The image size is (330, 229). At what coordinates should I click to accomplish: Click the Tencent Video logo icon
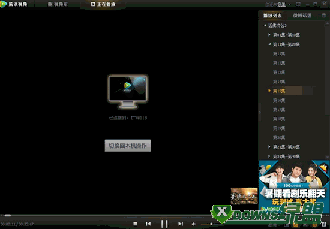click(x=4, y=4)
